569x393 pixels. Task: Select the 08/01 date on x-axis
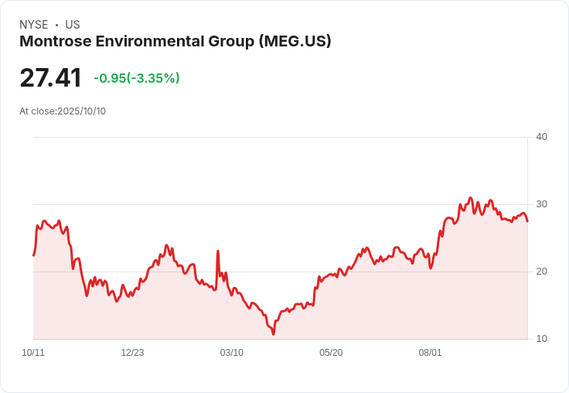point(430,353)
